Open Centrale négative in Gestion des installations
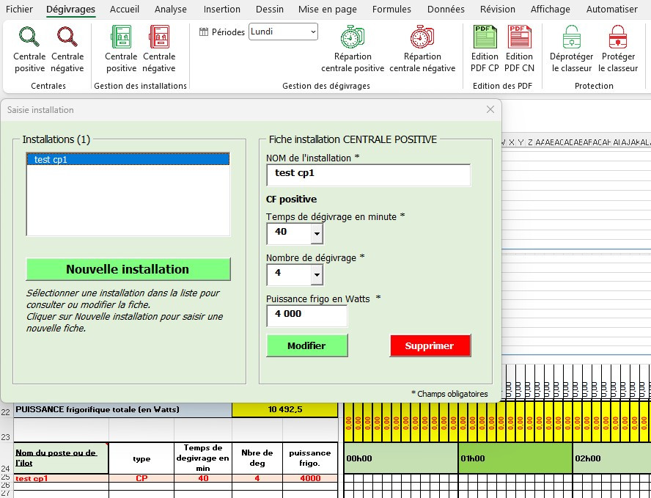The image size is (651, 498). pyautogui.click(x=159, y=37)
